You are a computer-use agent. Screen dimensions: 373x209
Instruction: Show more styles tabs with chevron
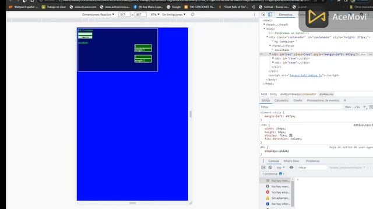345,100
